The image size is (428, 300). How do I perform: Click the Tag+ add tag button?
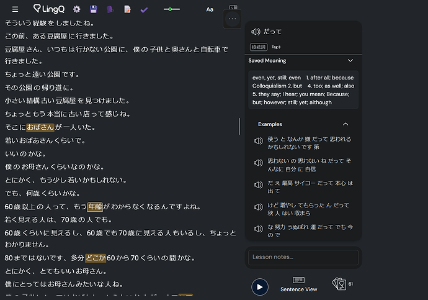coord(276,47)
